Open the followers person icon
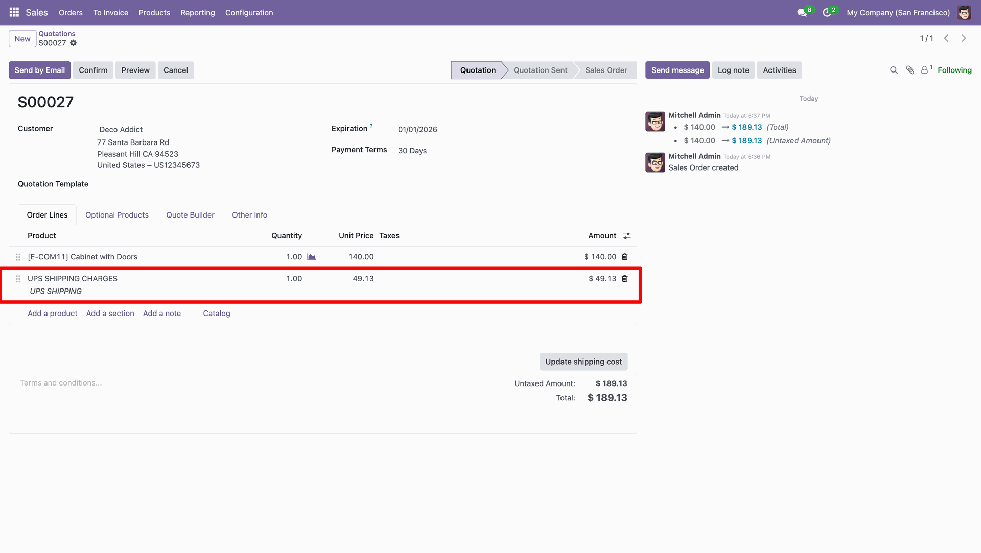This screenshot has width=981, height=553. pyautogui.click(x=925, y=70)
